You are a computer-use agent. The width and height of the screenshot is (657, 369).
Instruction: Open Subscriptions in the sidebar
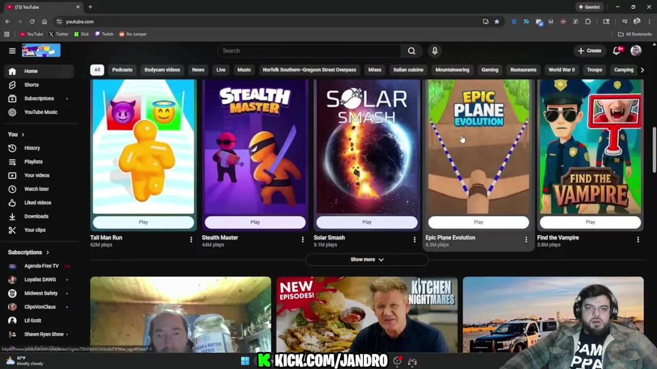point(39,98)
